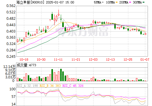Click the RSI_A:32.198 indicator label

click(x=27, y=86)
